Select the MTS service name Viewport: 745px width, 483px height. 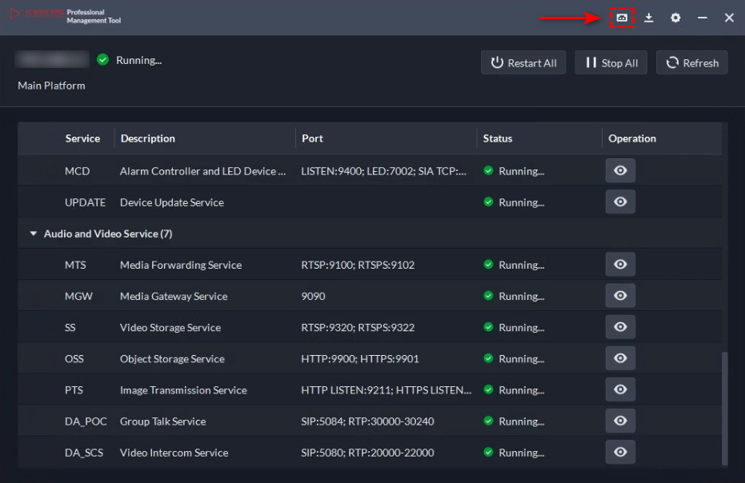[75, 265]
